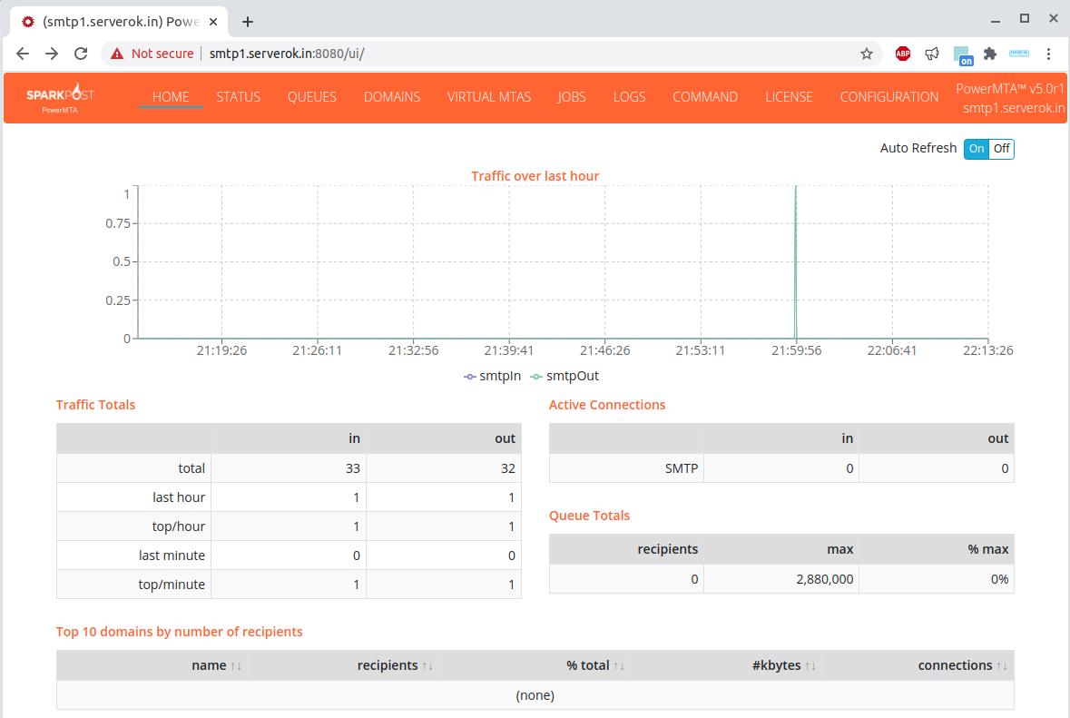This screenshot has width=1070, height=718.
Task: Click the extension icon with the 'on' badge
Action: 962,55
